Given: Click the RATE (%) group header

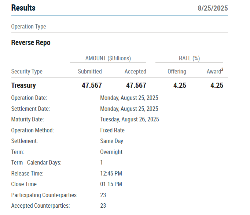Looking at the screenshot, I should coord(189,59).
